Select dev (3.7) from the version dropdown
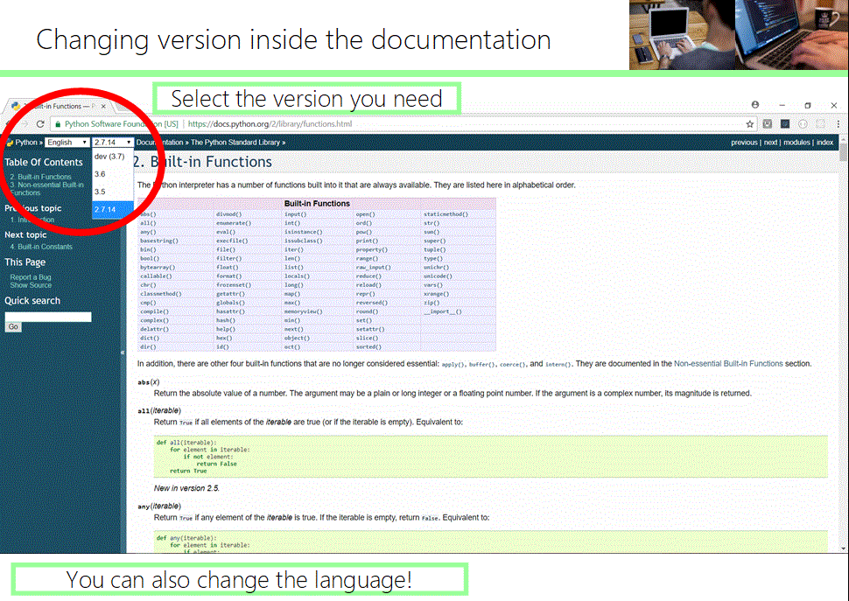Screen dimensions: 849x601 pyautogui.click(x=110, y=157)
